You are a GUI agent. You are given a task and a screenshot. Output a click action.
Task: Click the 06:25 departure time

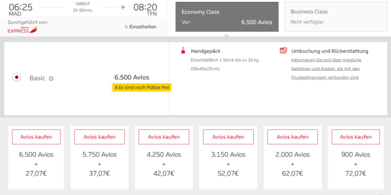point(20,7)
